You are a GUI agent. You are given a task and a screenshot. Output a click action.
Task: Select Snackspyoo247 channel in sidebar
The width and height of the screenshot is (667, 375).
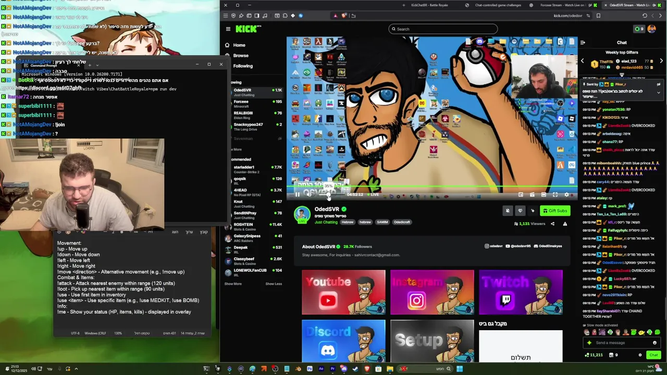257,127
